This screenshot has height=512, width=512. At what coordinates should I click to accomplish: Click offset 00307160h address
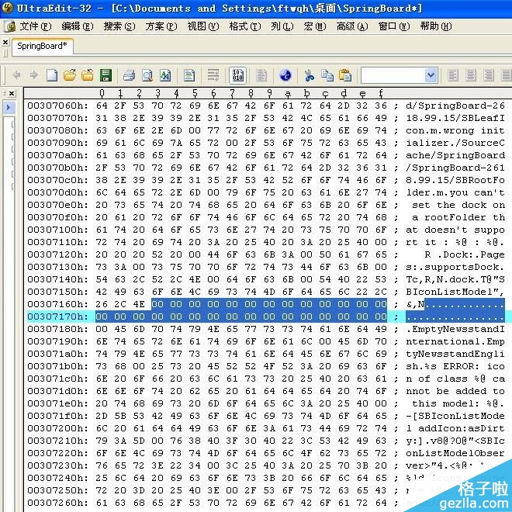pyautogui.click(x=57, y=304)
